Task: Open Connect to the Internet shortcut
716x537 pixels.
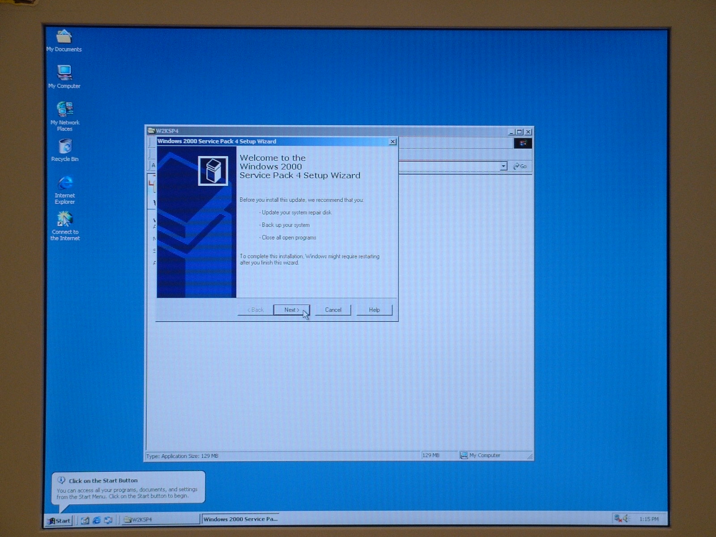Action: (x=65, y=219)
